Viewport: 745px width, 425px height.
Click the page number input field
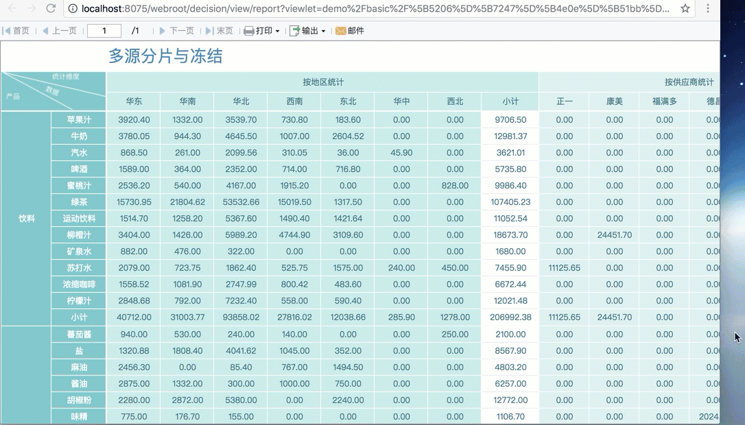click(x=104, y=31)
